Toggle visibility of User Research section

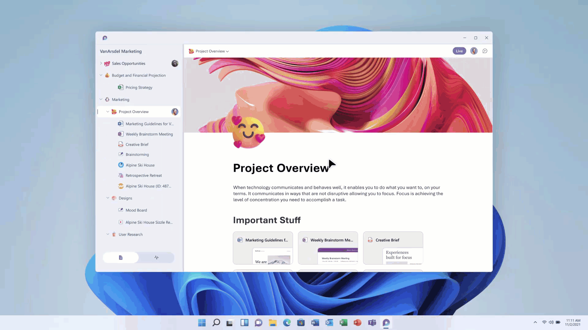(108, 234)
